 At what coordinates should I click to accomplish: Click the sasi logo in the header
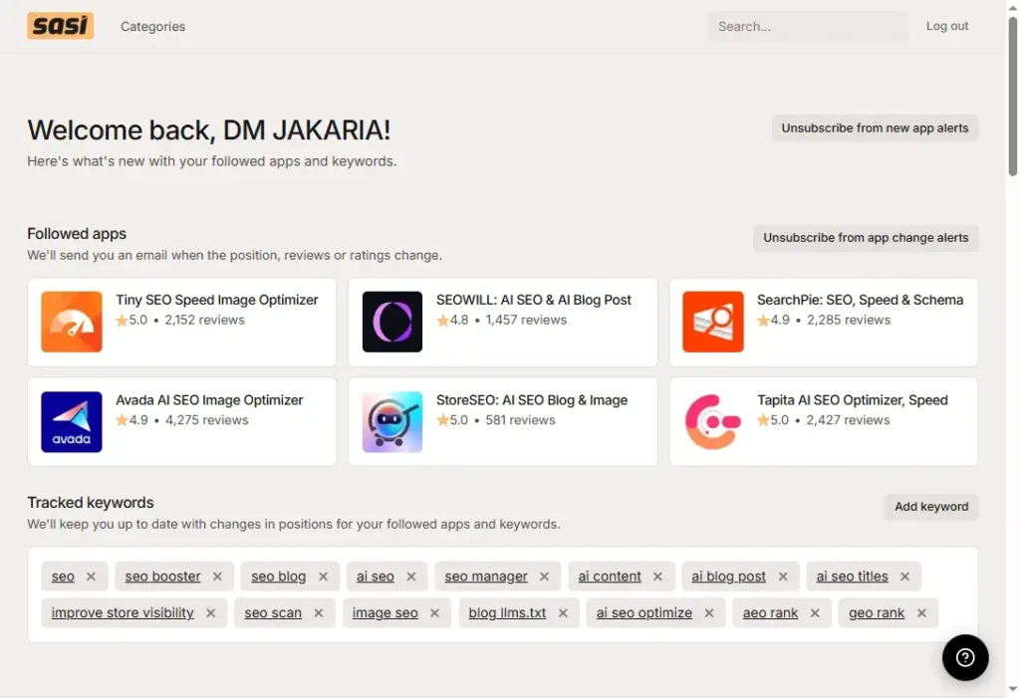coord(60,25)
